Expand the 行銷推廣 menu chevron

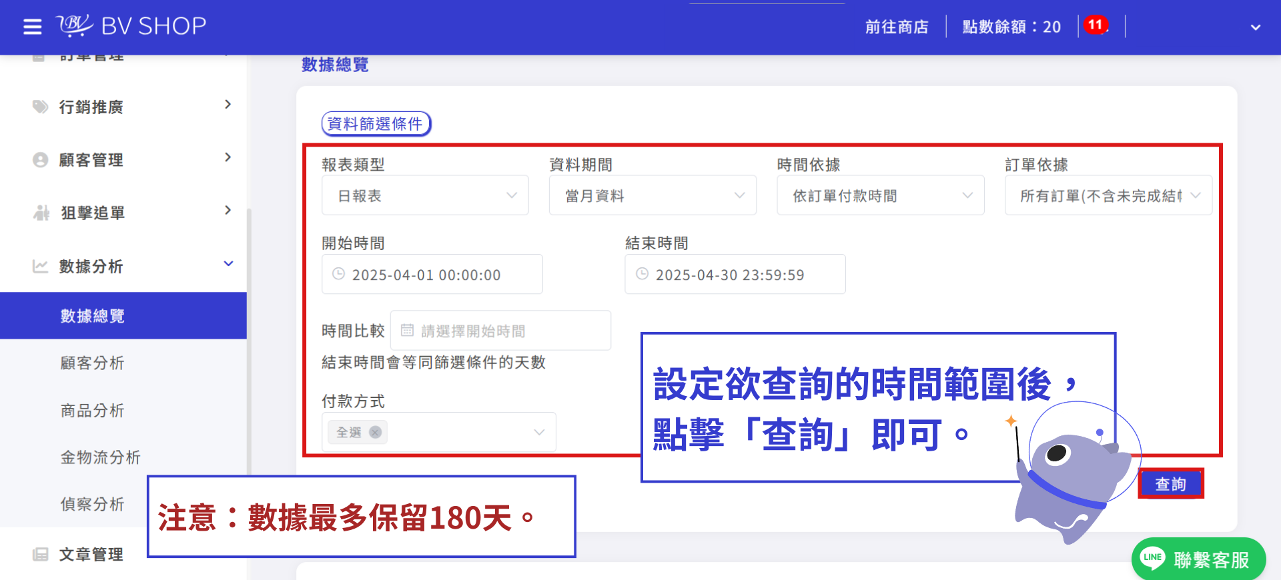(228, 105)
